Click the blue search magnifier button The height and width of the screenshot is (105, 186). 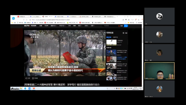point(126,26)
